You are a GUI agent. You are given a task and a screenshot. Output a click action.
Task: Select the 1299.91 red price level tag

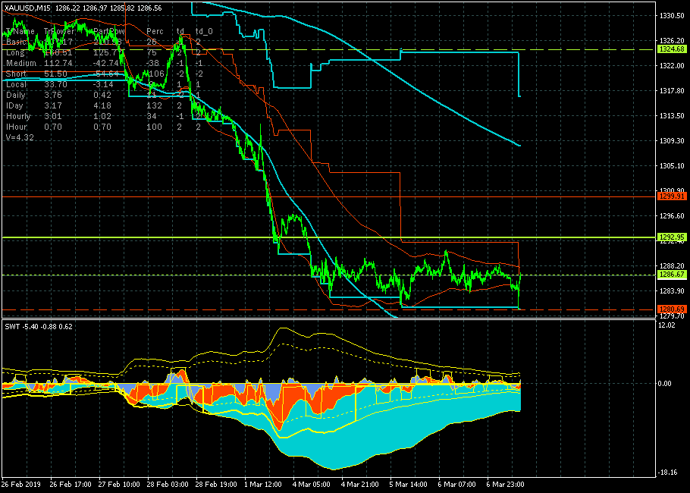(672, 196)
